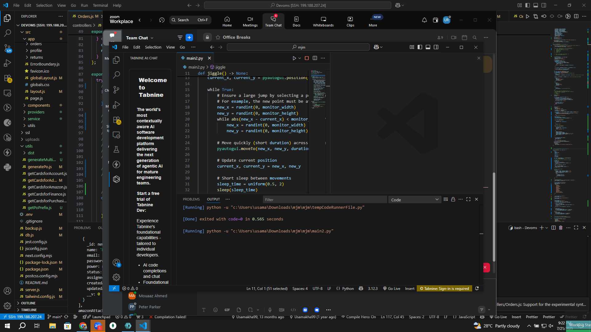Open Zoom Whiteboards

323,22
